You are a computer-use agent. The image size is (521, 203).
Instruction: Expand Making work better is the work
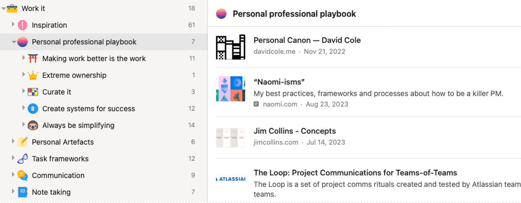23,58
